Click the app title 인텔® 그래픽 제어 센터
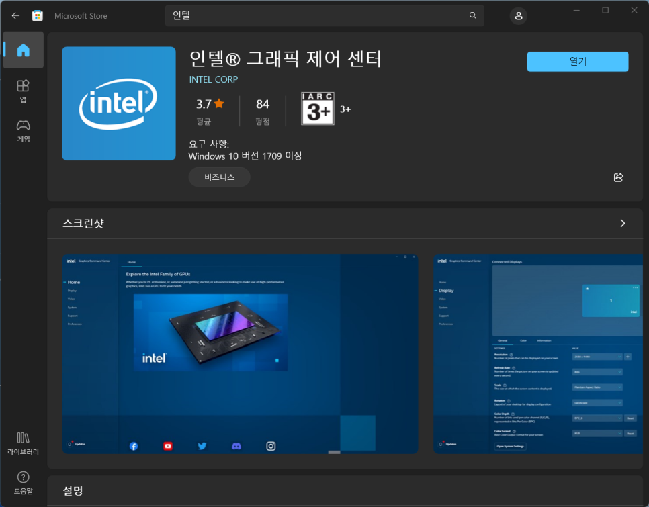 coord(285,58)
